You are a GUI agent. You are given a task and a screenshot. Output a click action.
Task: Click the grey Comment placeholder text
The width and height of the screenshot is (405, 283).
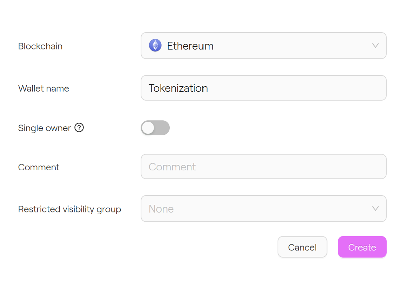pos(172,167)
